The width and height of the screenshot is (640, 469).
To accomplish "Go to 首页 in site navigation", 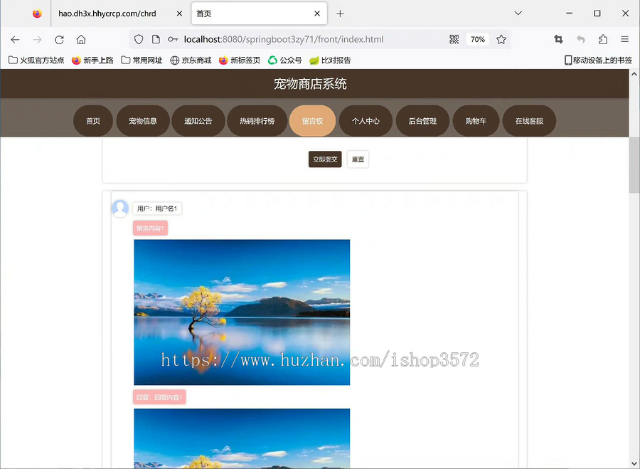I will [x=93, y=121].
